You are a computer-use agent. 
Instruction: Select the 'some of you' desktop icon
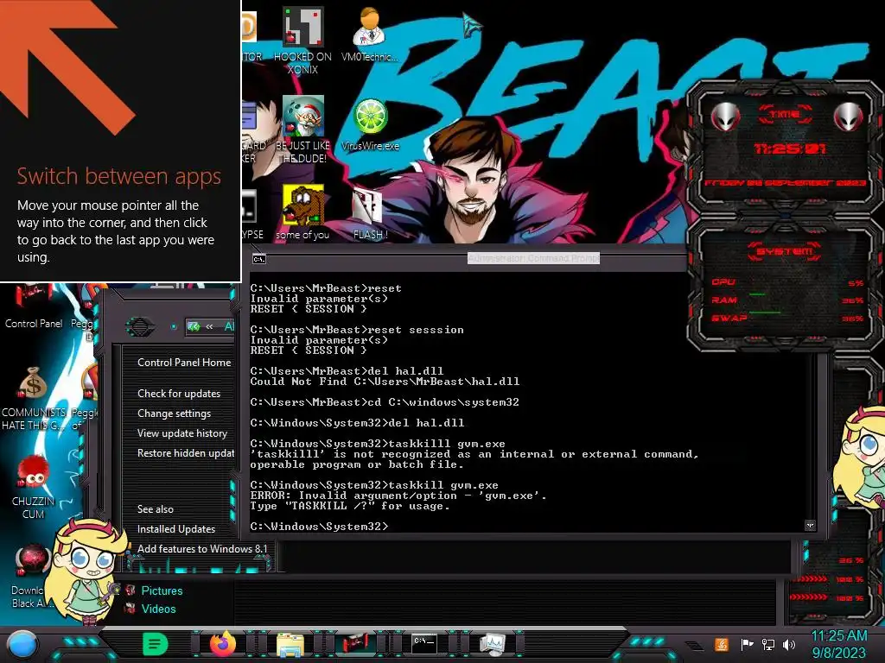[302, 212]
